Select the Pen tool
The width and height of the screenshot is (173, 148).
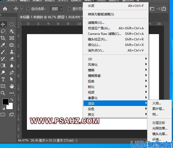point(12,72)
